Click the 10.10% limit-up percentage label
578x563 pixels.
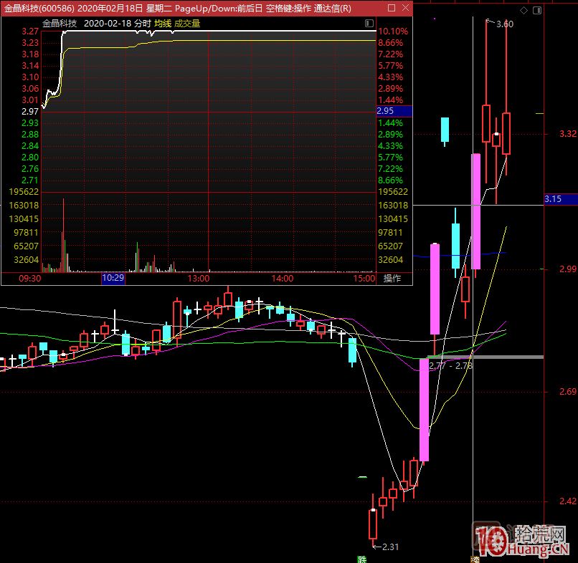392,32
